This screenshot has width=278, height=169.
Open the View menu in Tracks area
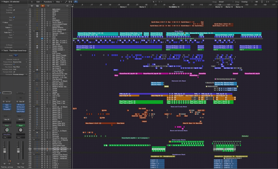tap(59, 2)
